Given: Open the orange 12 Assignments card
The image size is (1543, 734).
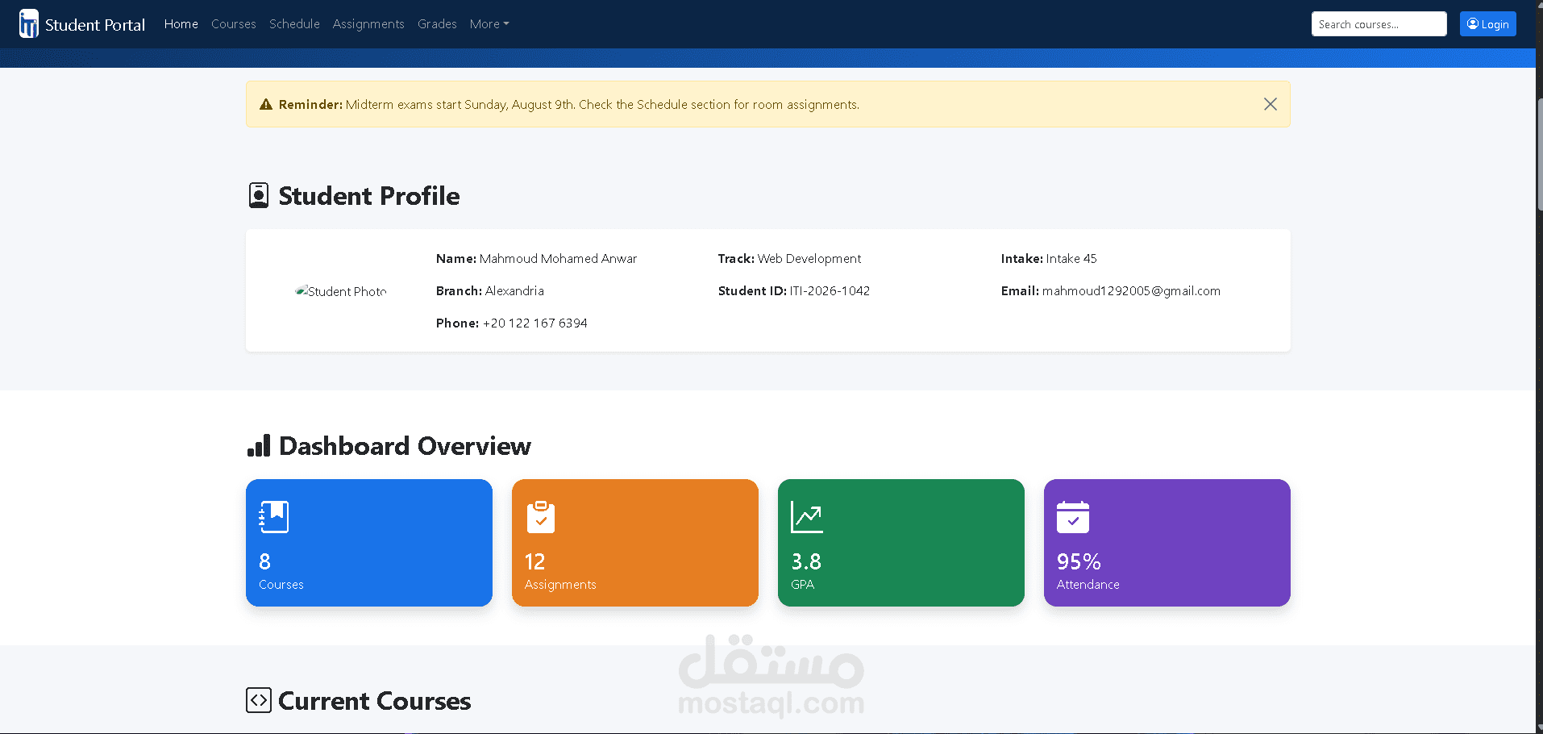Looking at the screenshot, I should [635, 543].
